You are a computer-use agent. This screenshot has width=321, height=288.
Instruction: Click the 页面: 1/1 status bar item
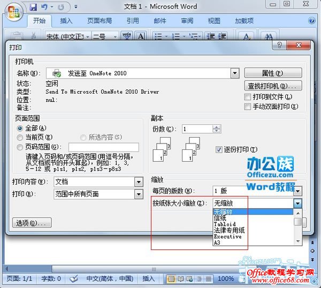coord(19,278)
